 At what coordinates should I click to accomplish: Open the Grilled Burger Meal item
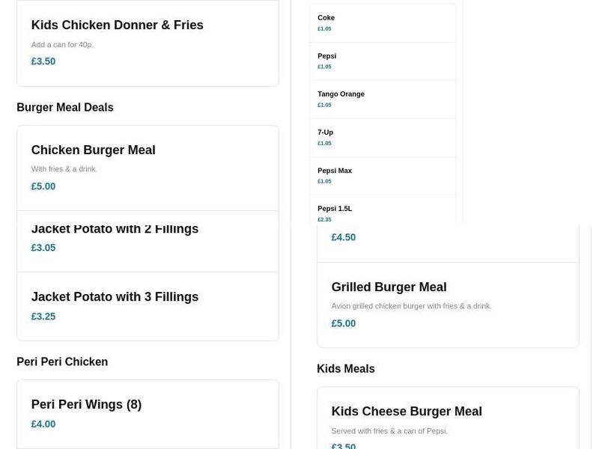pyautogui.click(x=389, y=287)
